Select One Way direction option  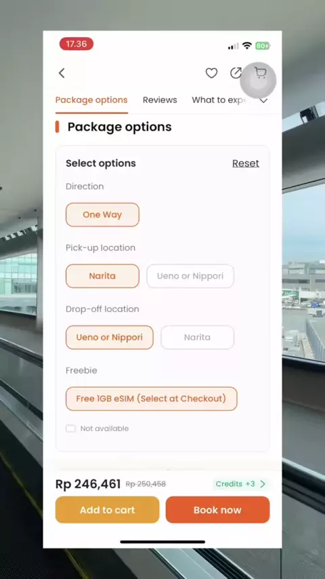pyautogui.click(x=102, y=214)
